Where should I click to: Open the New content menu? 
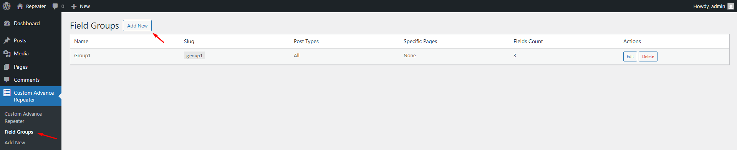point(81,6)
